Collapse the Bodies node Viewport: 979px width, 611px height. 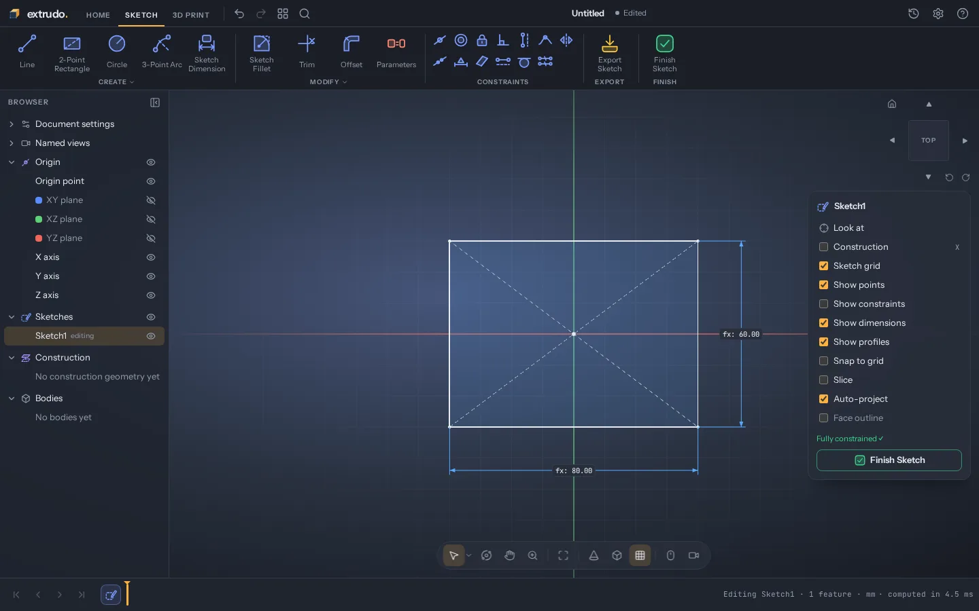point(12,399)
